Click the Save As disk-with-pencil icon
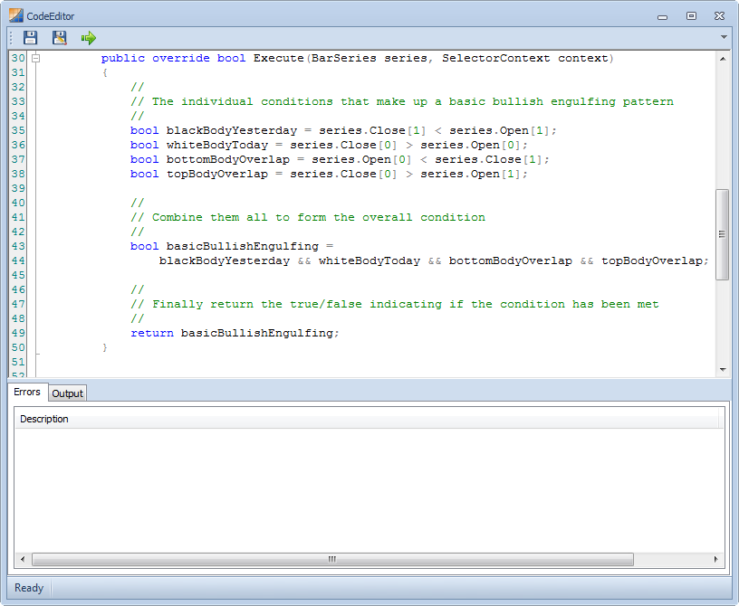This screenshot has width=739, height=606. coord(60,38)
